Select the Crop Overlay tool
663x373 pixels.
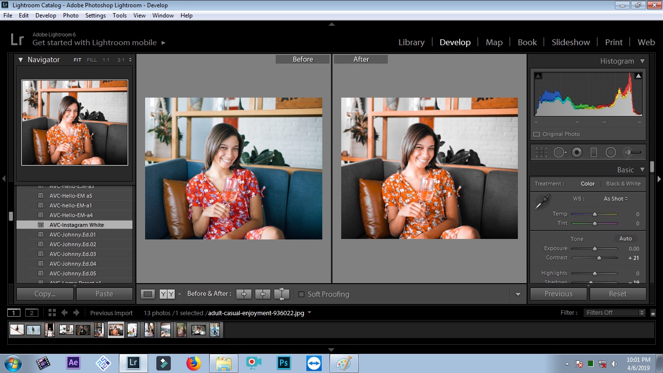click(541, 153)
